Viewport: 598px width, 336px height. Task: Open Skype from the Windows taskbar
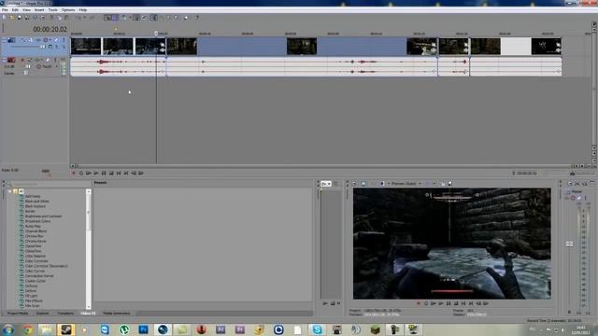click(317, 329)
